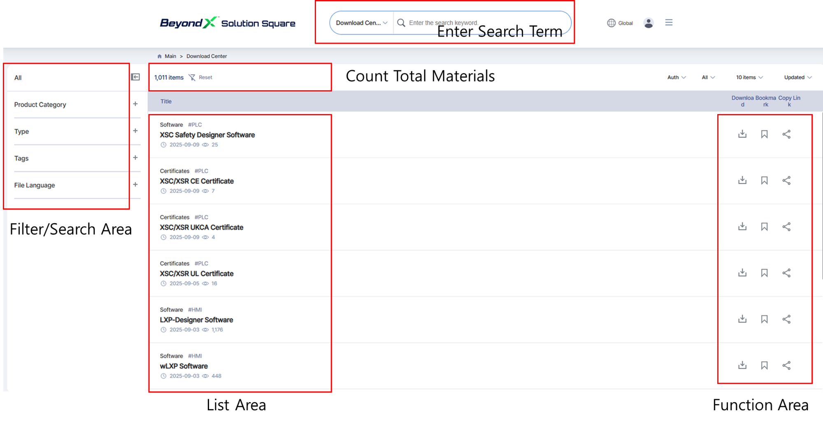Screen dimensions: 823x423
Task: Open the user account profile icon
Action: 649,23
